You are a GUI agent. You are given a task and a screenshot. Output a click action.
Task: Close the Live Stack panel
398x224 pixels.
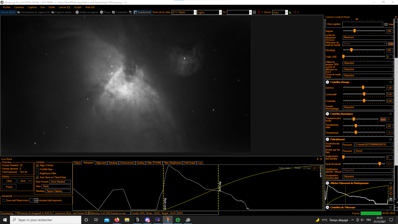321,159
